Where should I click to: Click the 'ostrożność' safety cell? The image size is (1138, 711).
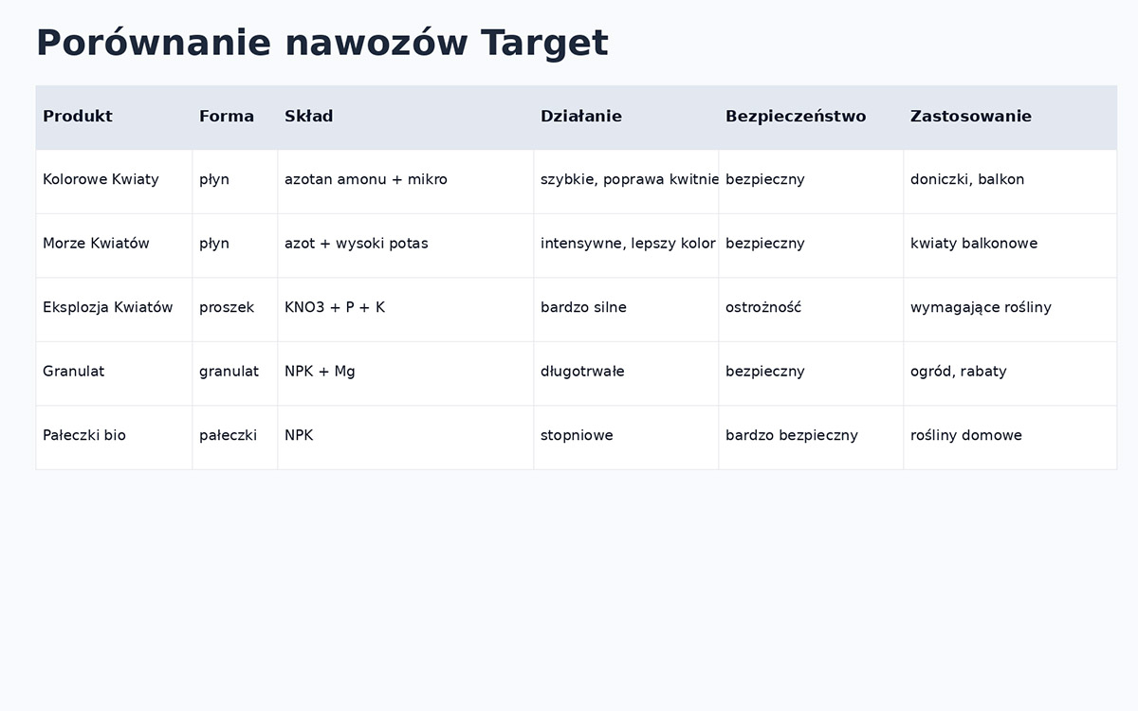click(x=811, y=309)
